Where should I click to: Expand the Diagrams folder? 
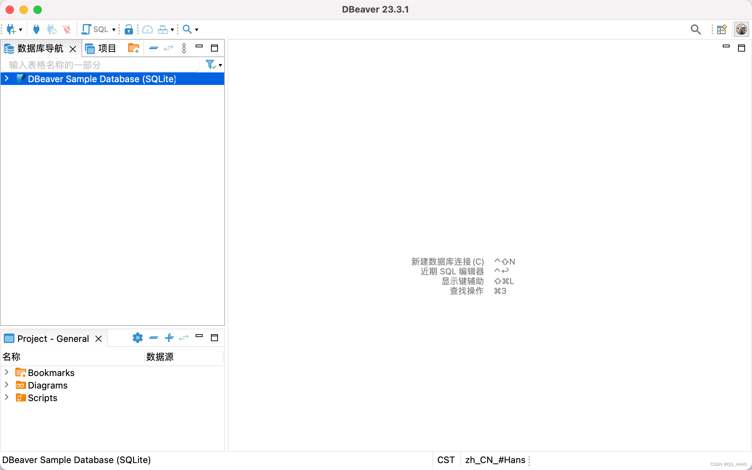(7, 385)
